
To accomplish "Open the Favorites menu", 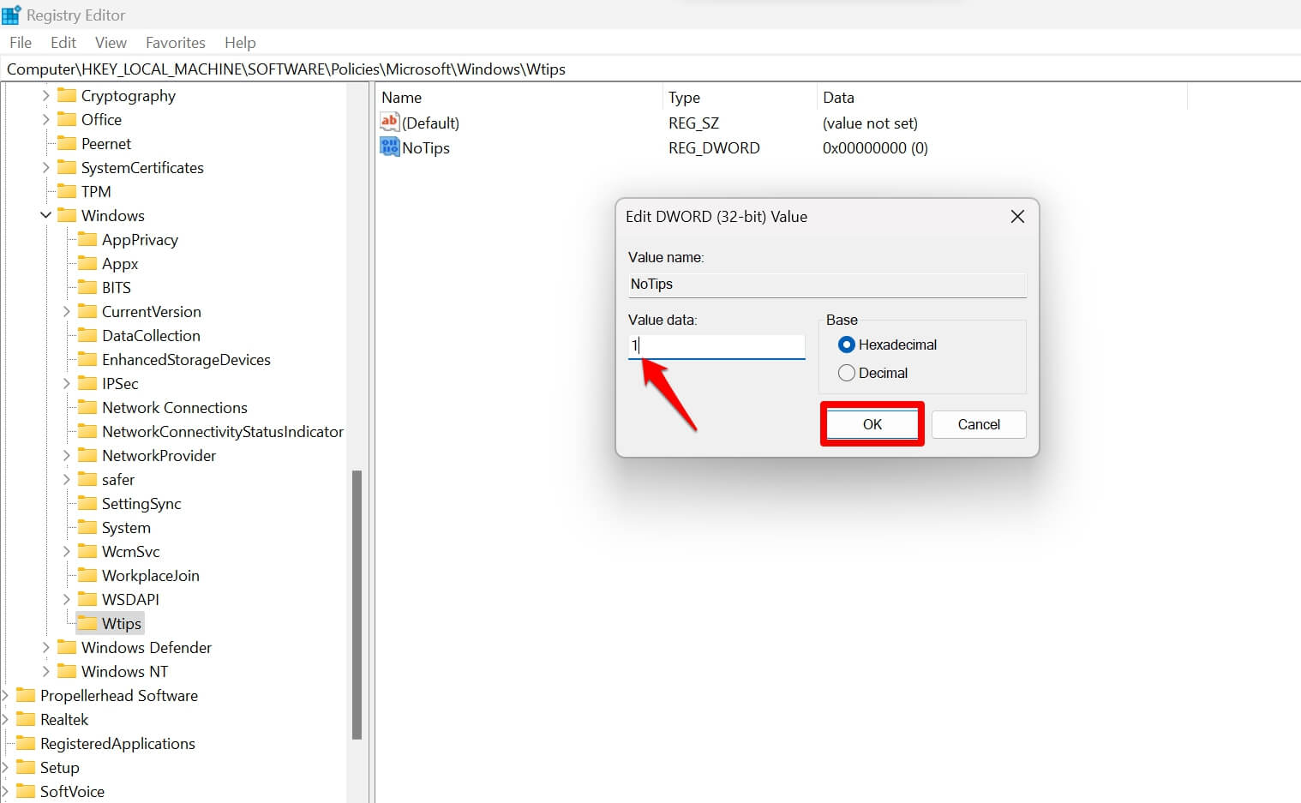I will point(176,42).
